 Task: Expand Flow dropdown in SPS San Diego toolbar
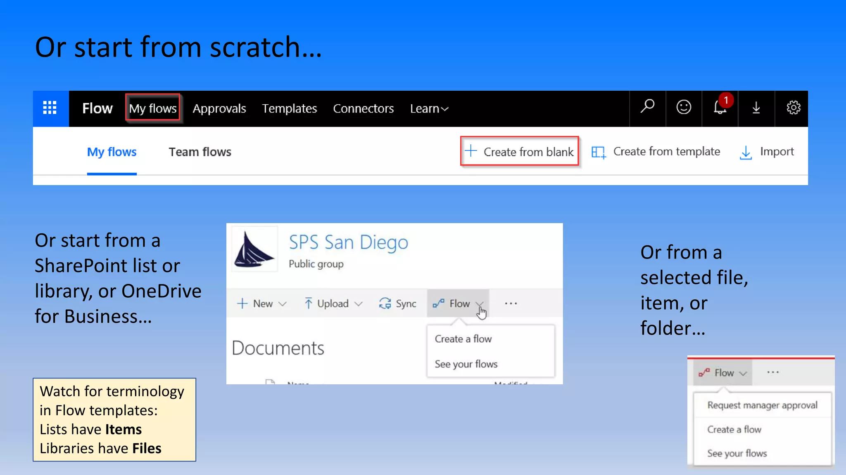[458, 303]
